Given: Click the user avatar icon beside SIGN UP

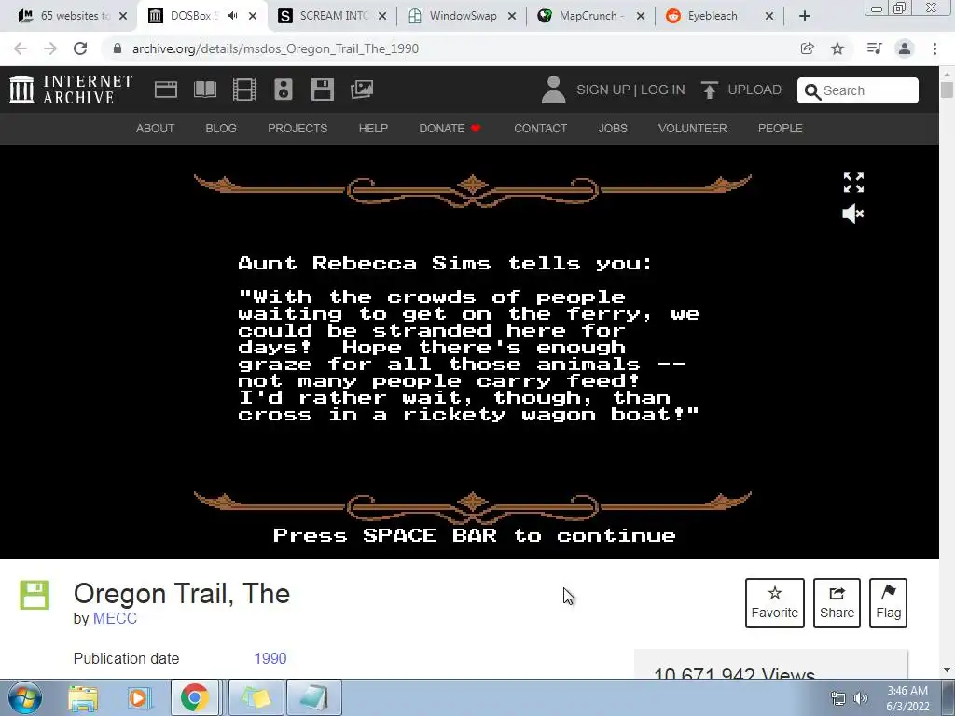Looking at the screenshot, I should pyautogui.click(x=554, y=89).
